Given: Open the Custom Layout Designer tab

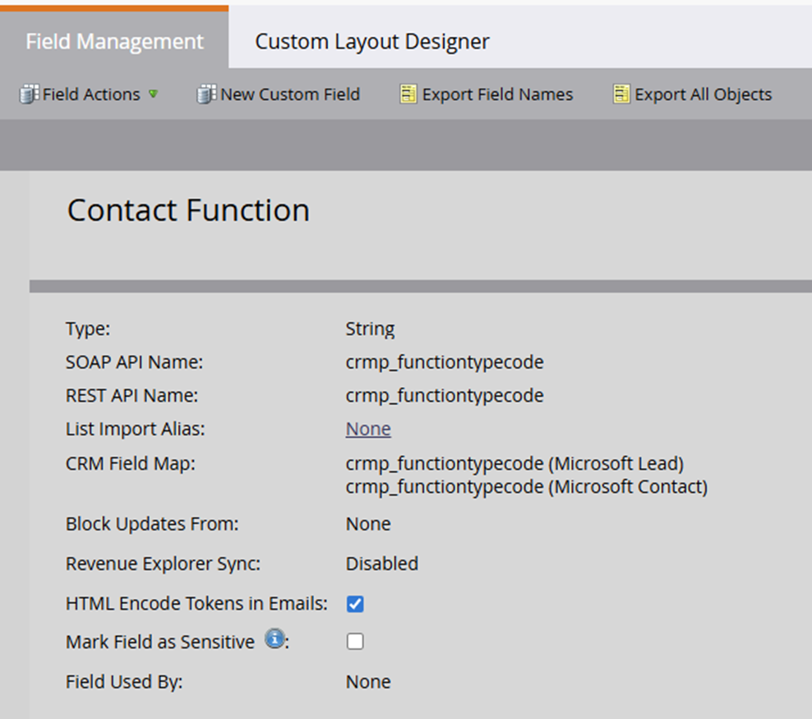Looking at the screenshot, I should pyautogui.click(x=371, y=41).
